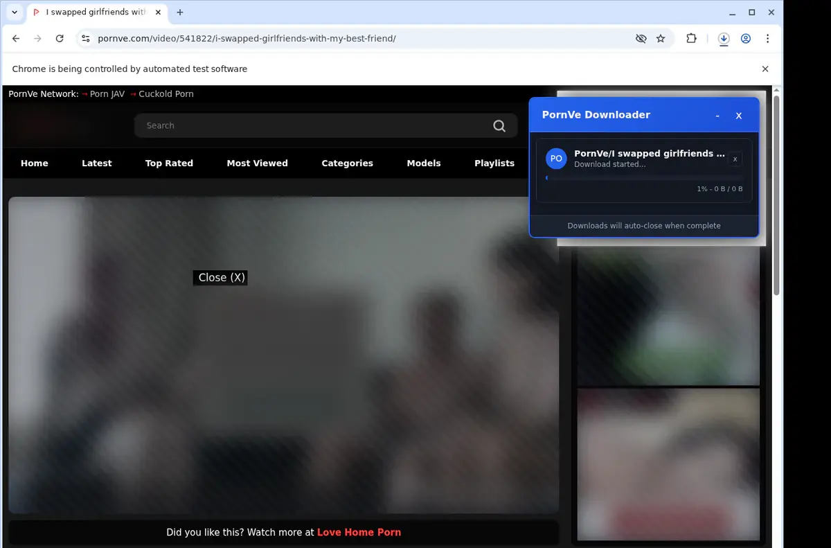Open the Latest menu item

(x=97, y=163)
